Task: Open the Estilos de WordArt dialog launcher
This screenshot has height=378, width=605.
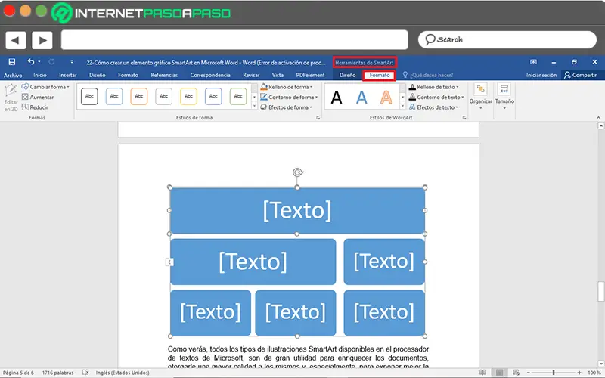Action: pos(464,118)
